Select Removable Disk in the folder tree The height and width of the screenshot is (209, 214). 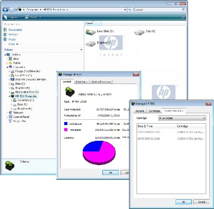point(27,92)
